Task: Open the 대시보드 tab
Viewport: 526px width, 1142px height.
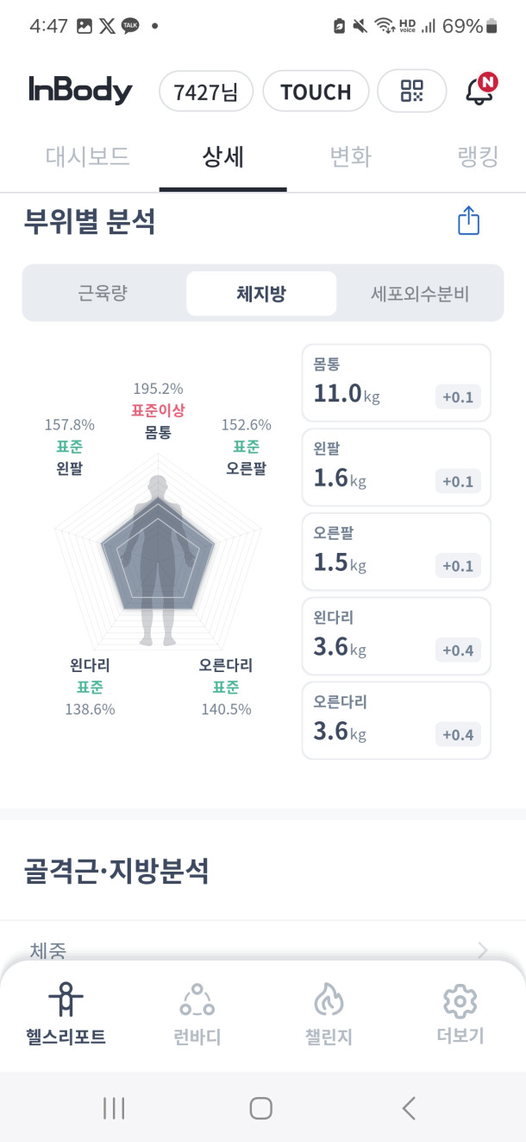Action: pos(87,157)
